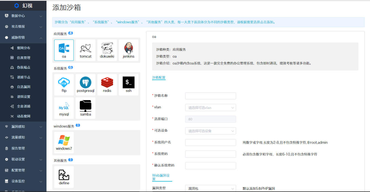The height and width of the screenshot is (192, 370).
Task: Click the 诱饵设置 submenu icon
Action: [x=12, y=97]
